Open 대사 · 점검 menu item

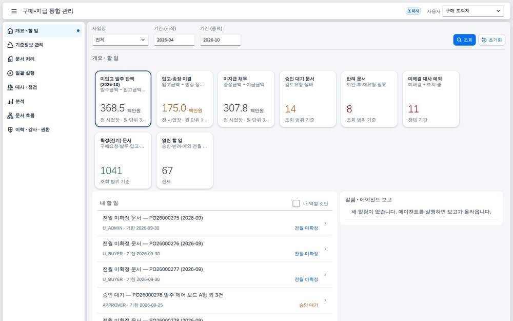pos(44,87)
